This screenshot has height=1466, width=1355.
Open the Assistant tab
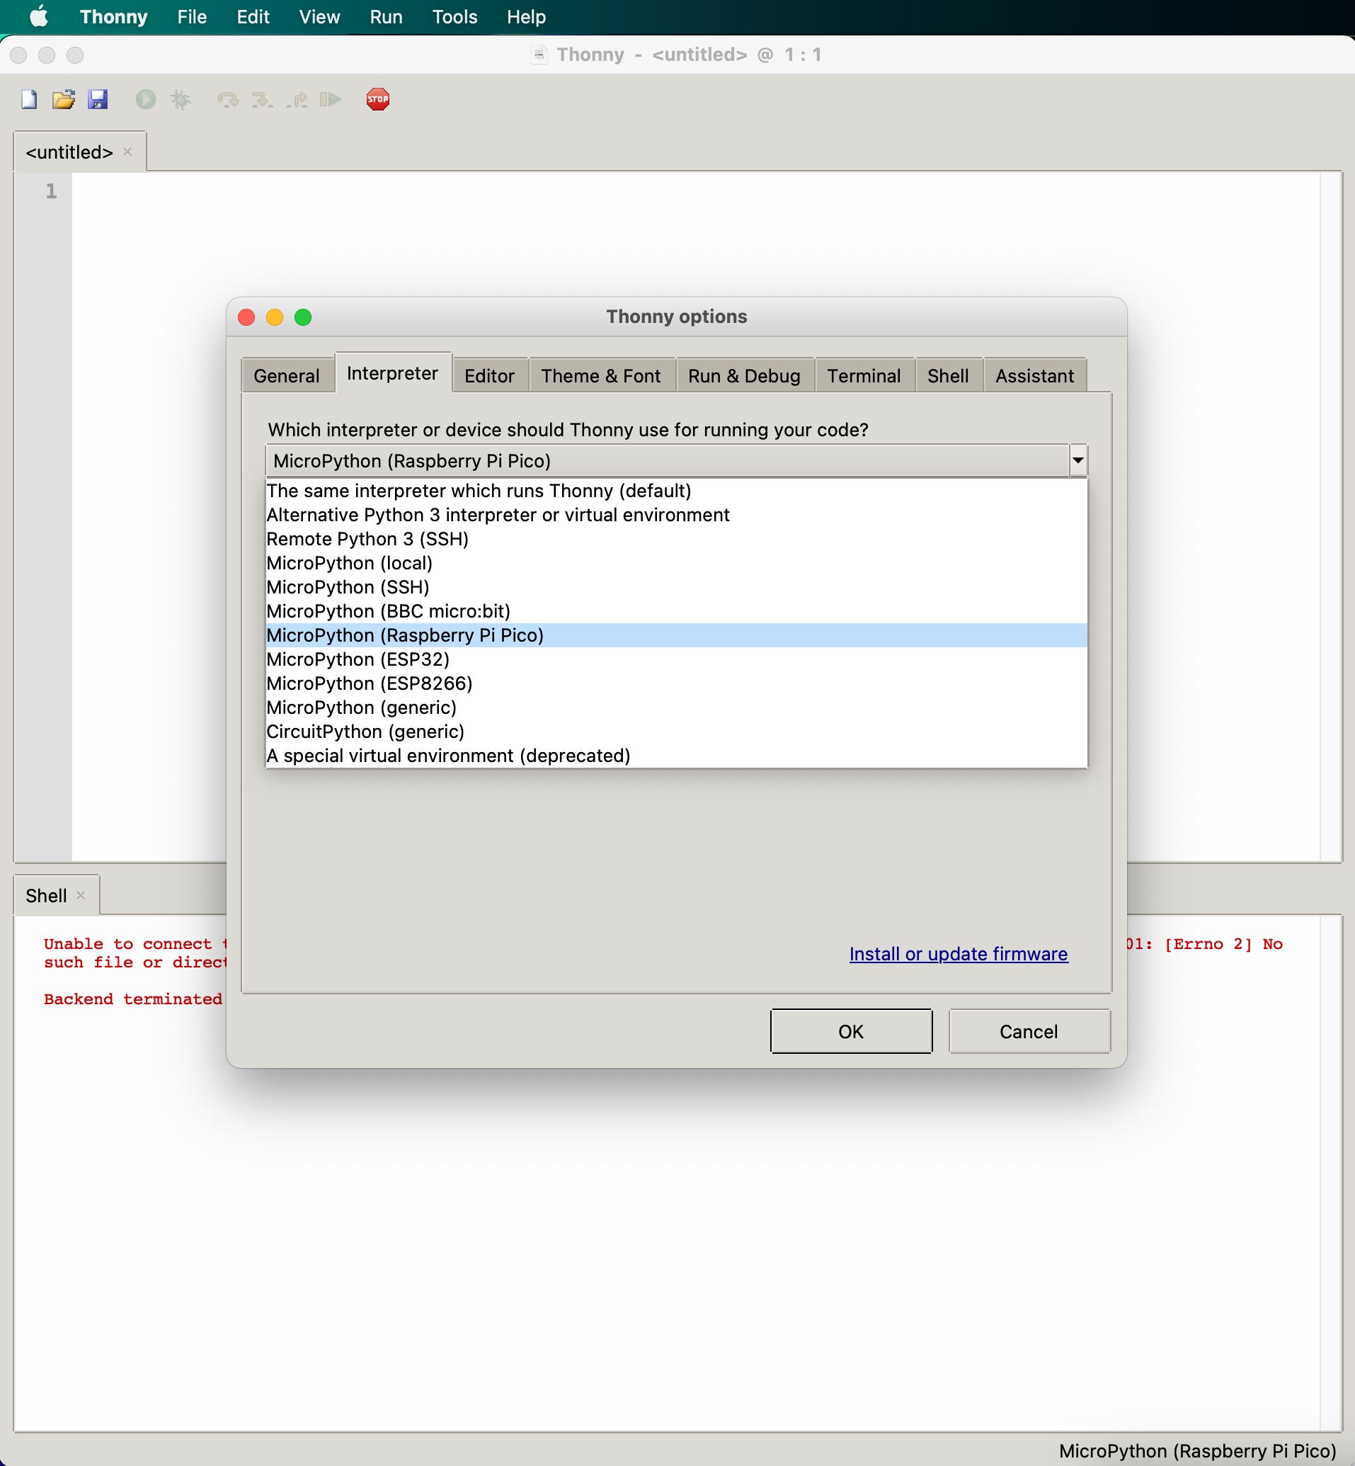[1034, 375]
